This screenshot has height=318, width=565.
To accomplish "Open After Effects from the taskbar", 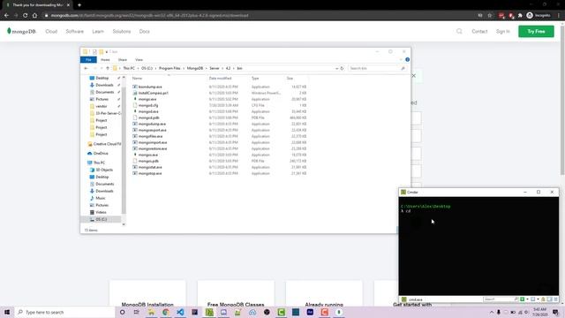I will (x=310, y=312).
